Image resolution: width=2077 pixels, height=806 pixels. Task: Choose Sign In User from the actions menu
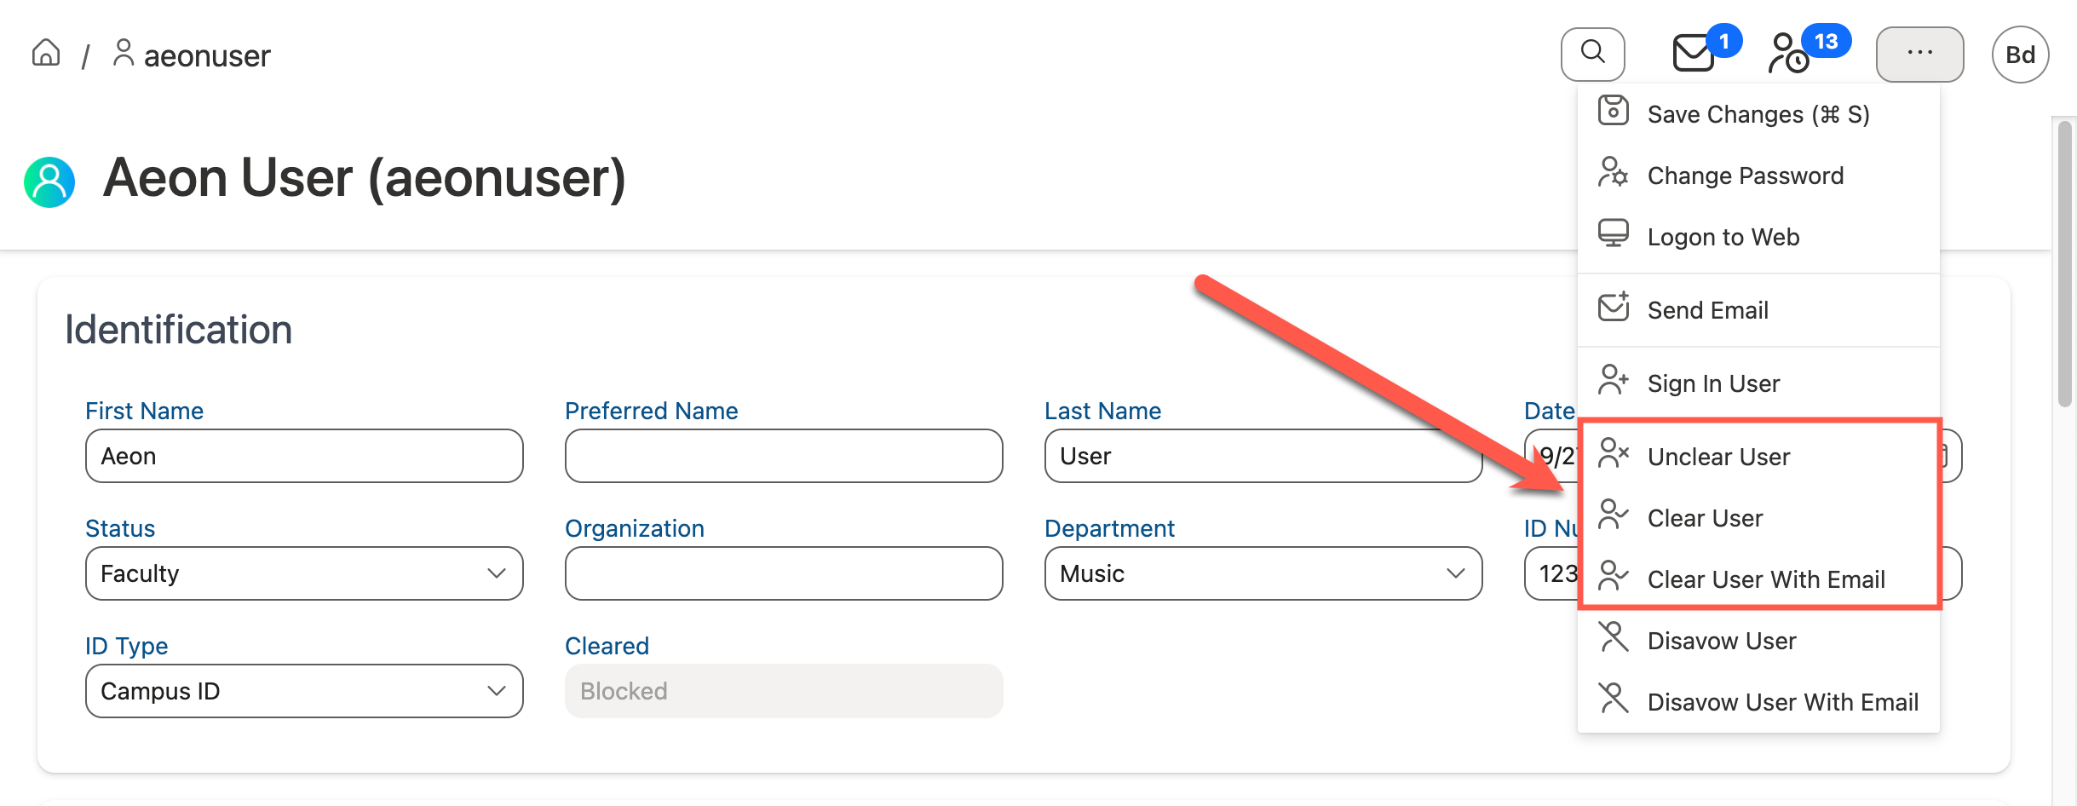[1713, 383]
